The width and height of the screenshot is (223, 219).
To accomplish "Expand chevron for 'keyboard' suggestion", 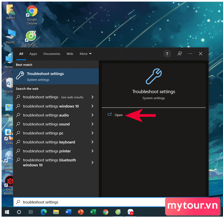I will tap(92, 142).
